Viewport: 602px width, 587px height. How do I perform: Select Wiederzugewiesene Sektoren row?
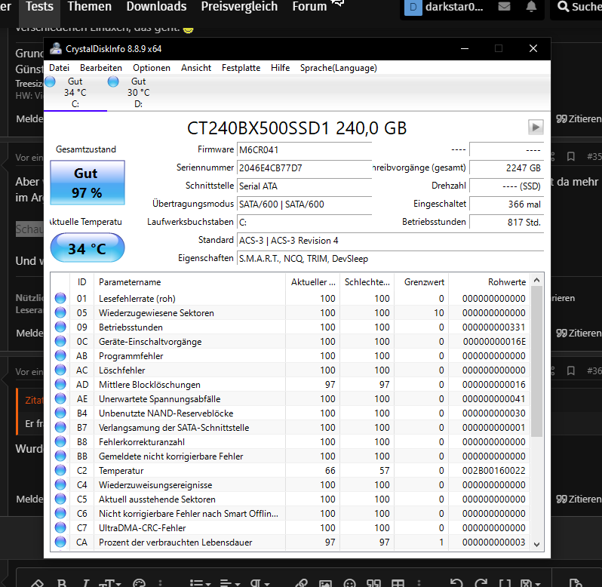(290, 313)
